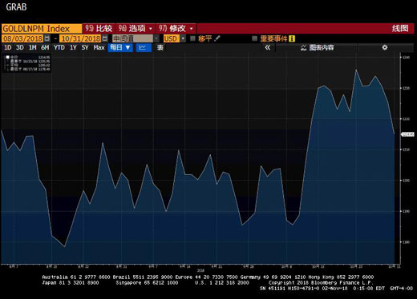Enable the 移平 checkbox
This screenshot has width=417, height=299.
[x=192, y=38]
